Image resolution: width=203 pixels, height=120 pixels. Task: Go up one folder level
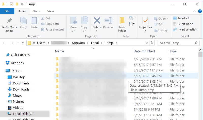23,43
